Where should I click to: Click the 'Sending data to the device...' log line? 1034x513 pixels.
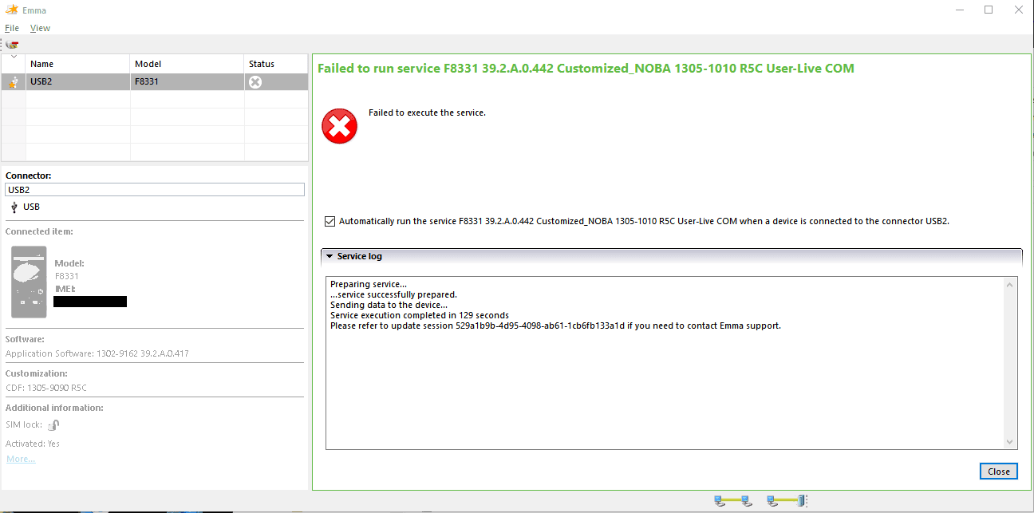389,306
